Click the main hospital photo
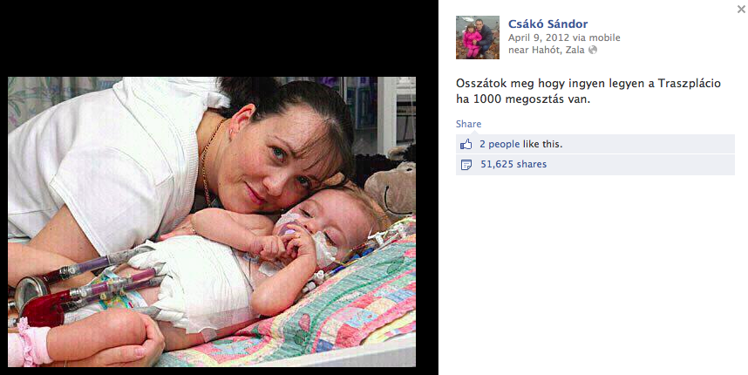Screen dimensions: 748x375 click(212, 222)
